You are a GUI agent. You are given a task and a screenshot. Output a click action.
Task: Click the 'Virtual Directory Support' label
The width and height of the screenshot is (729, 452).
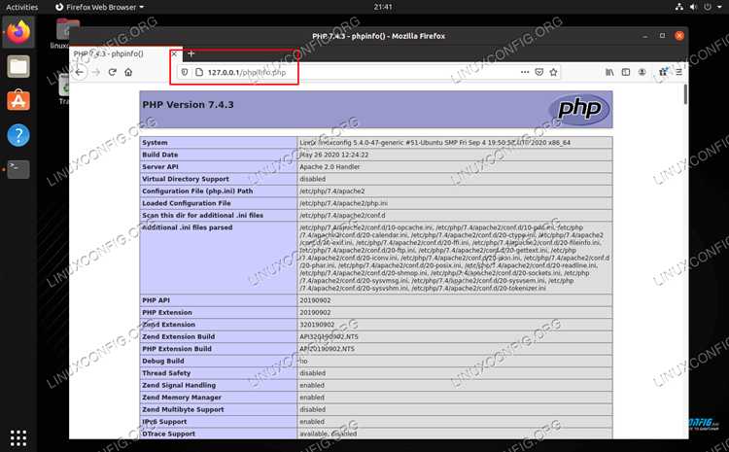(186, 179)
